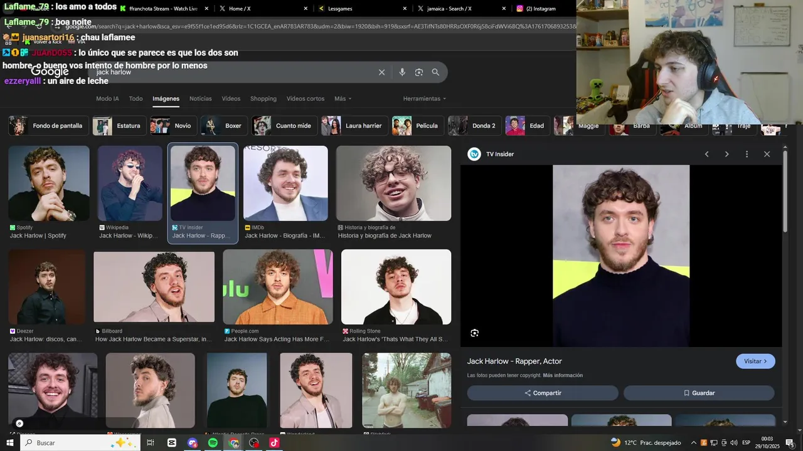The width and height of the screenshot is (803, 451).
Task: Switch to the Instagram browser tab
Action: (541, 9)
